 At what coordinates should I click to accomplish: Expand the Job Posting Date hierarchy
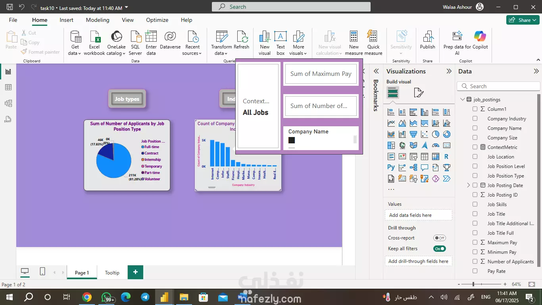click(468, 185)
